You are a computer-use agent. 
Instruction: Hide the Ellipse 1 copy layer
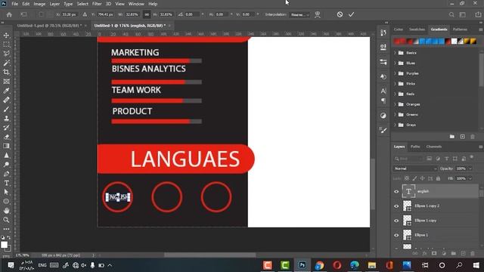(x=396, y=221)
